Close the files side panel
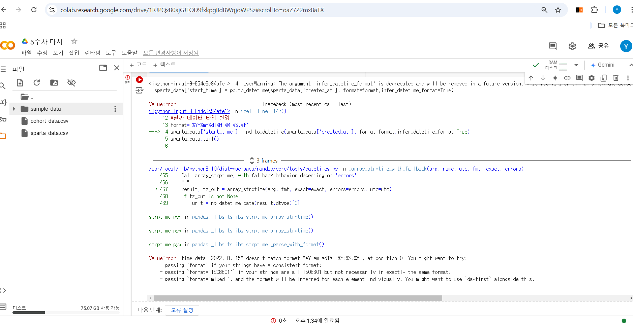The image size is (633, 324). tap(117, 68)
